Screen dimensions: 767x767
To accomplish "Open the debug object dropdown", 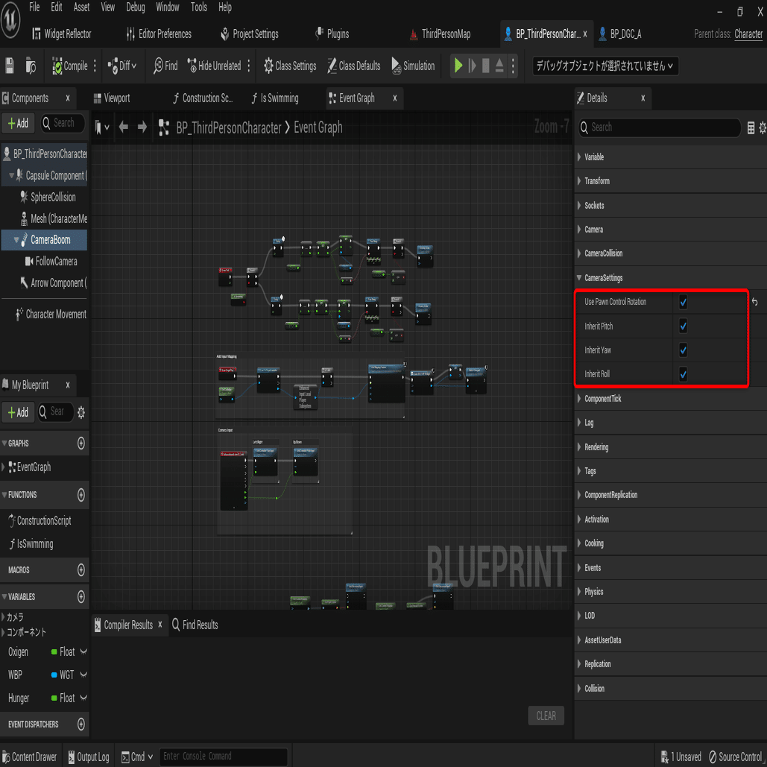I will click(x=605, y=66).
